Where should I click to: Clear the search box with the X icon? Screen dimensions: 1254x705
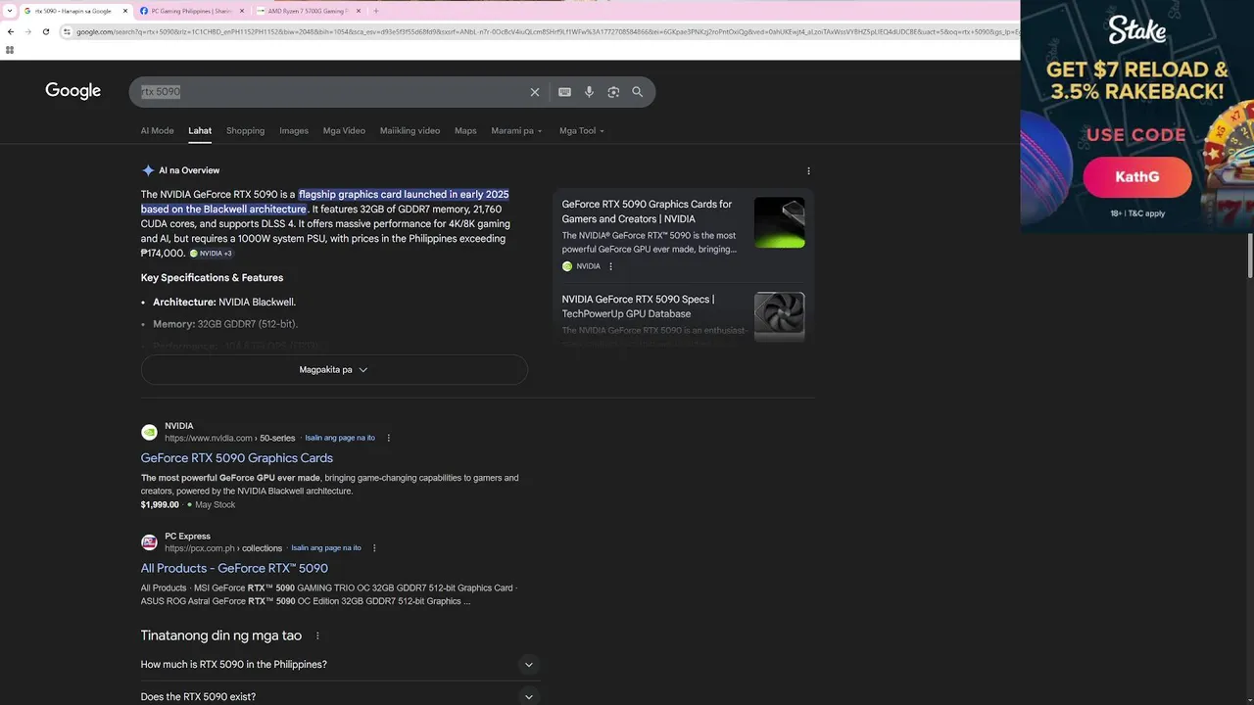pos(535,92)
